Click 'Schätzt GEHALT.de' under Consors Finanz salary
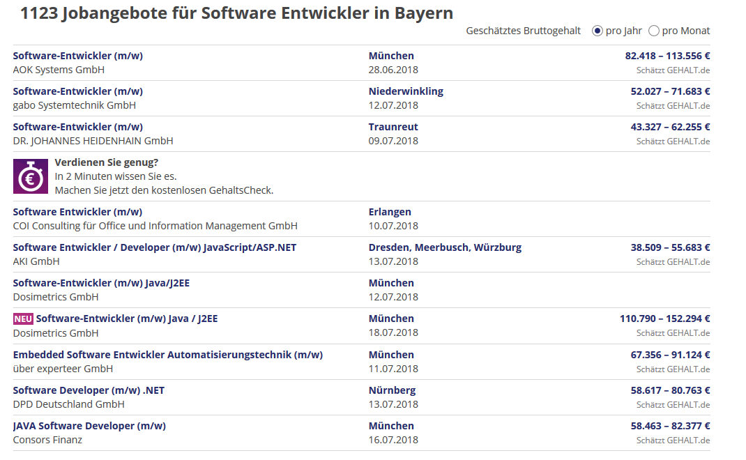Screen dimensions: 746x460 pos(673,440)
